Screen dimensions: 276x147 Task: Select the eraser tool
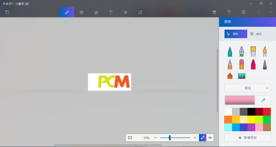(x=241, y=65)
